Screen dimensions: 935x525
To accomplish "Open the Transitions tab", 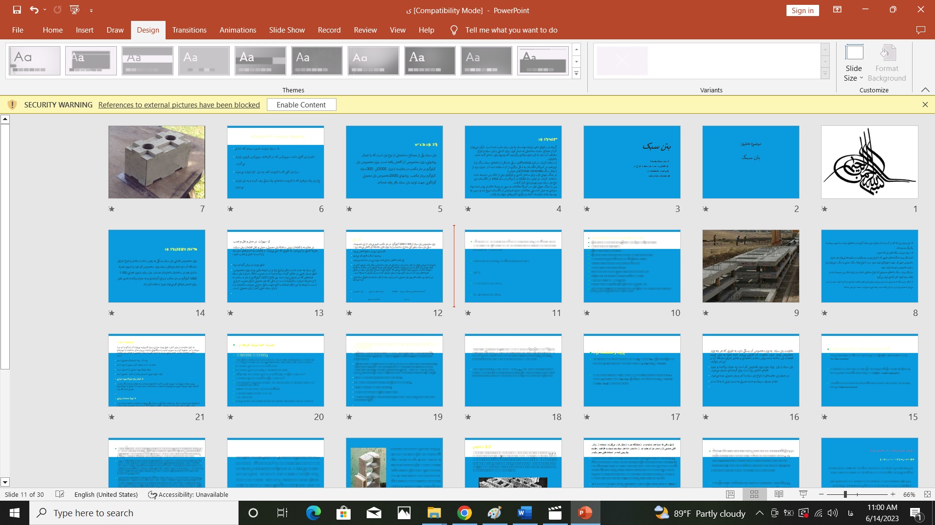I will point(189,30).
